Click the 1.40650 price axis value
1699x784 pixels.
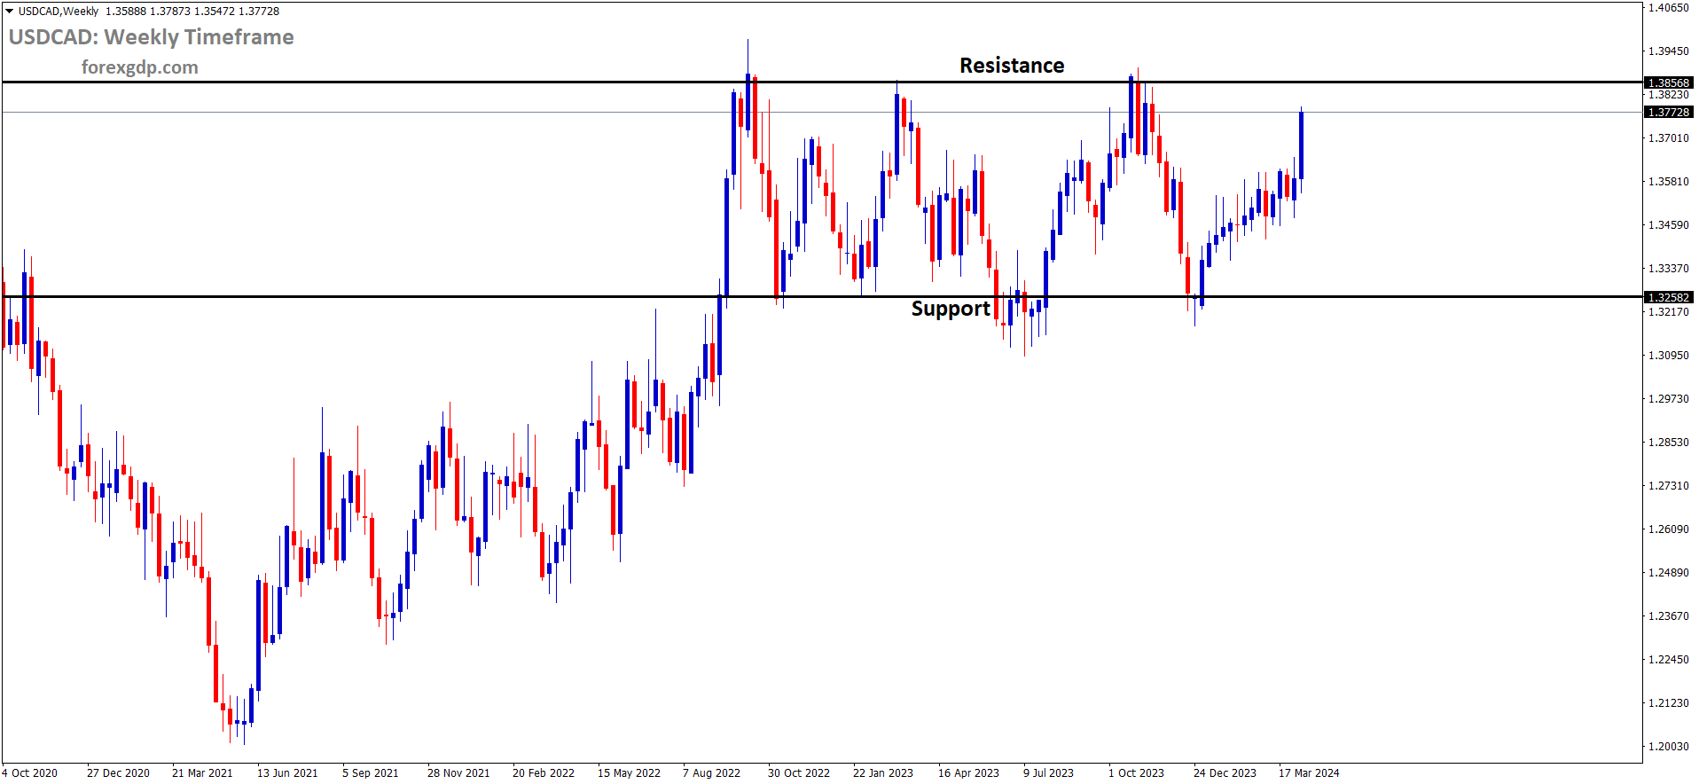coord(1669,7)
